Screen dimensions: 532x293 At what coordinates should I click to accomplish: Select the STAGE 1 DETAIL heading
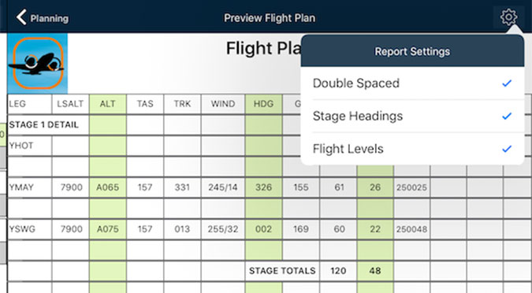coord(44,124)
